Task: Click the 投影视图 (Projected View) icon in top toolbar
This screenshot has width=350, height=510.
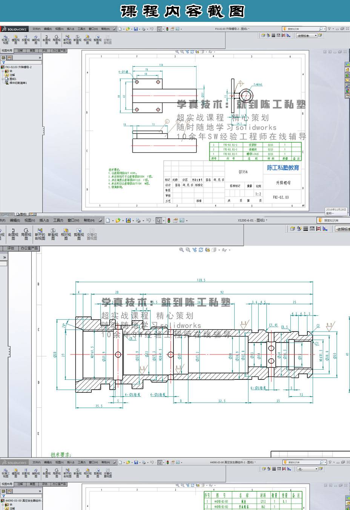Action: pos(26,40)
